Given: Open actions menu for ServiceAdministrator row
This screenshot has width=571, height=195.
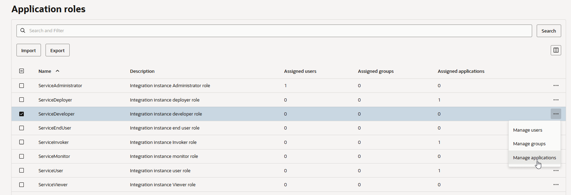Looking at the screenshot, I should click(556, 85).
